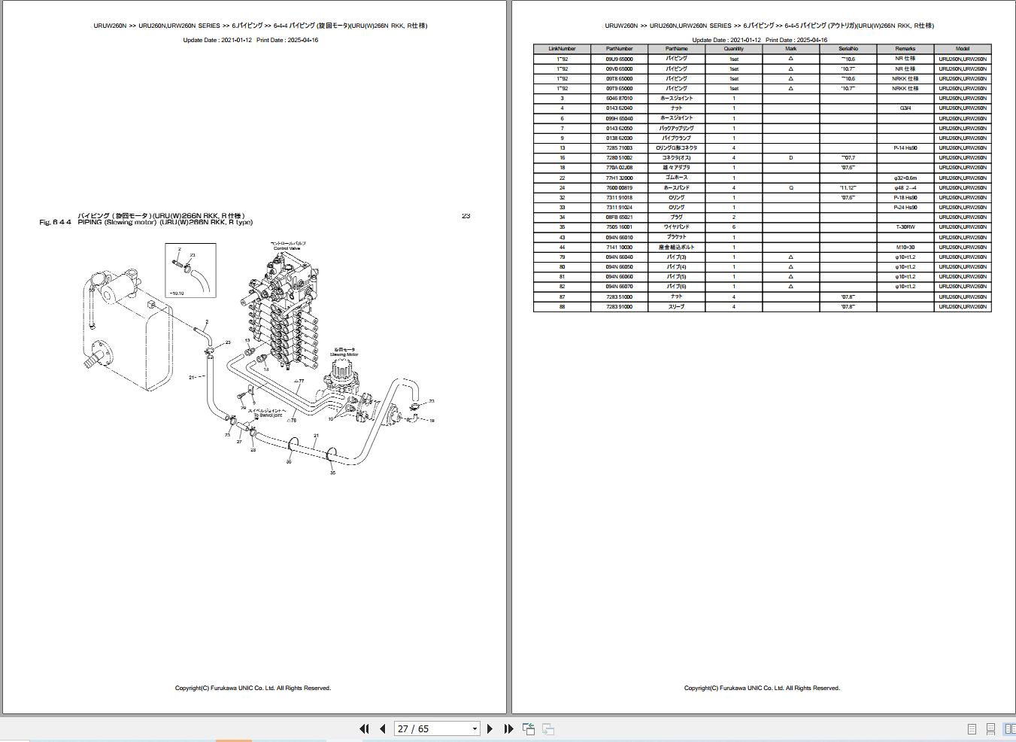The image size is (1016, 742).
Task: Switch to single page view
Action: point(972,729)
